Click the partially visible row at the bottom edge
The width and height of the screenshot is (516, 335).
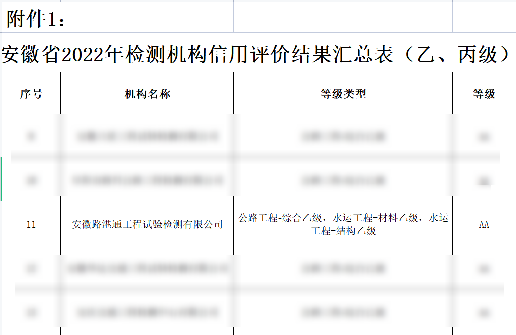pos(253,332)
